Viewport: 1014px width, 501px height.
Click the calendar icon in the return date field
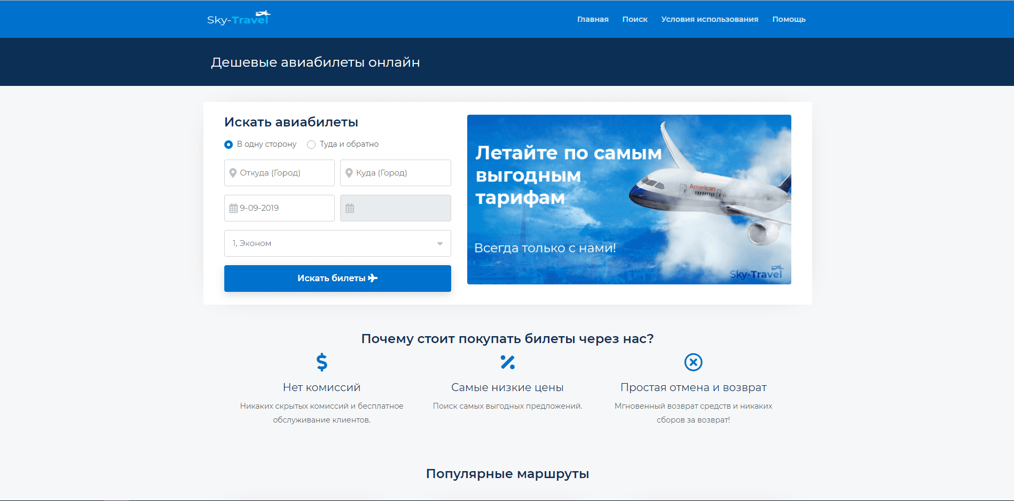pos(350,208)
